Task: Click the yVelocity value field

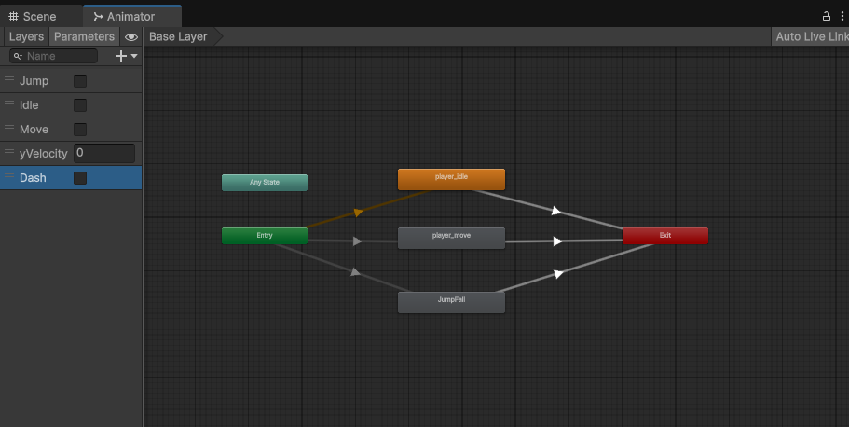Action: pyautogui.click(x=104, y=153)
